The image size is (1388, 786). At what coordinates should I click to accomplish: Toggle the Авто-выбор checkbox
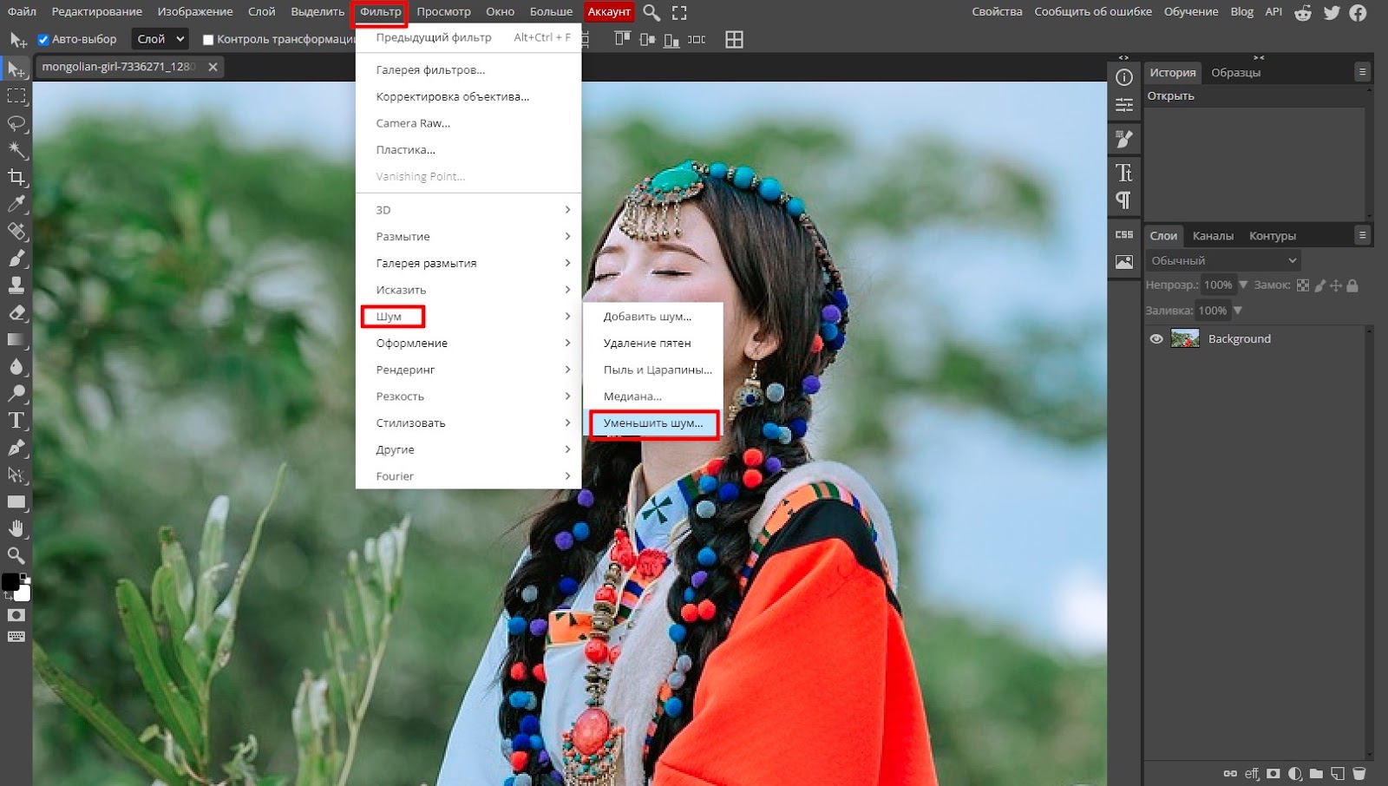tap(43, 38)
